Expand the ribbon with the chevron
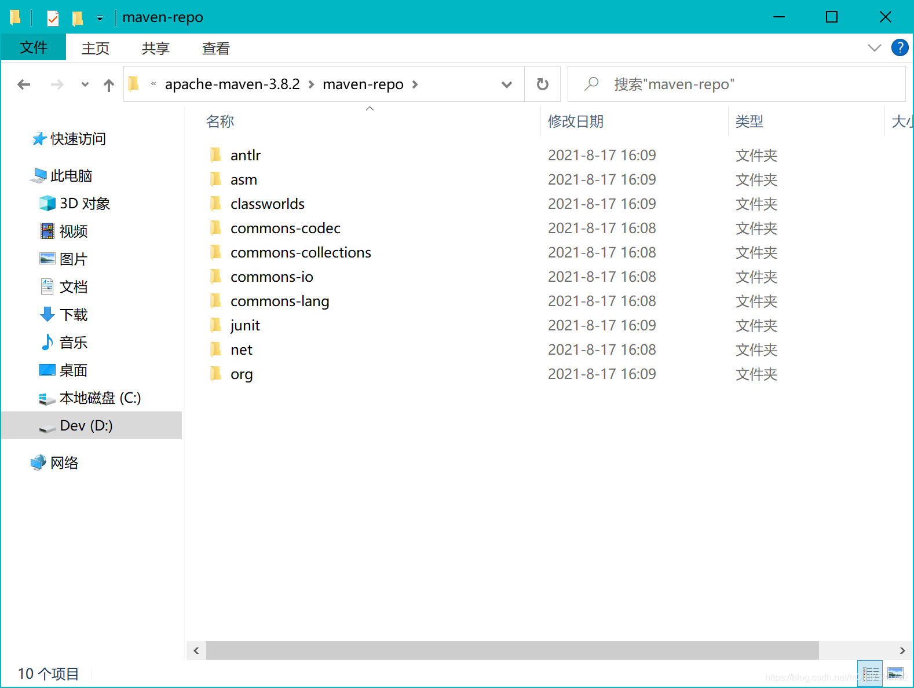The width and height of the screenshot is (914, 688). tap(875, 47)
